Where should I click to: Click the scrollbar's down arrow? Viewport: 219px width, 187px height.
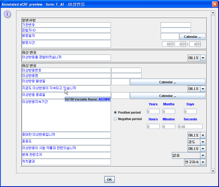pyautogui.click(x=213, y=171)
